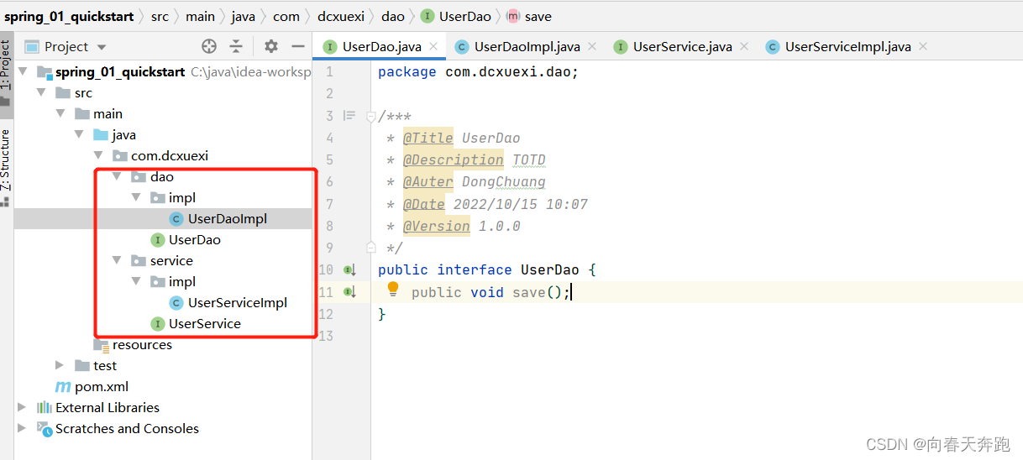Click the @Description tag in Javadoc
The width and height of the screenshot is (1023, 460).
pyautogui.click(x=454, y=159)
